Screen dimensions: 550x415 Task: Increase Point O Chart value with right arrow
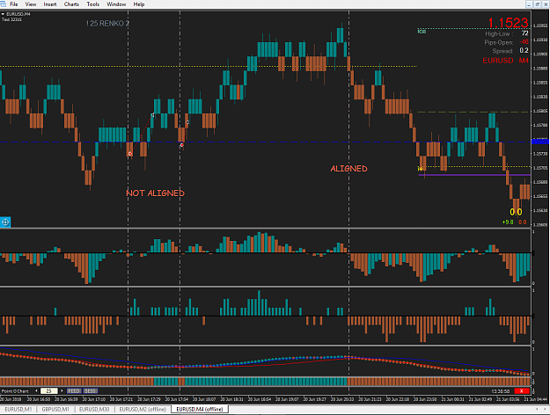pos(62,390)
